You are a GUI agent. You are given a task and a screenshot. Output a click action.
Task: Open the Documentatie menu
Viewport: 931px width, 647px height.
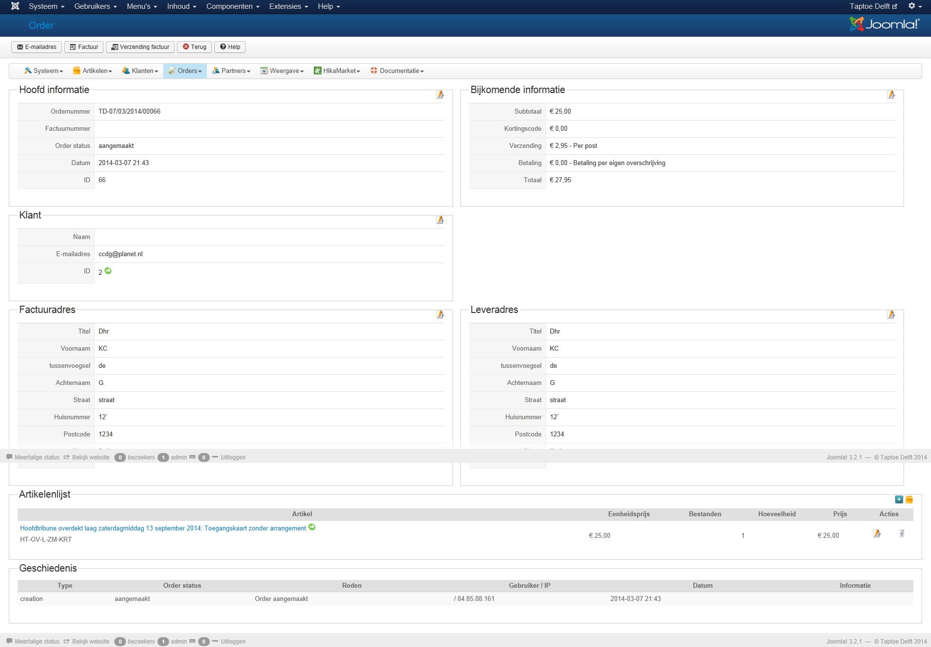[x=397, y=71]
